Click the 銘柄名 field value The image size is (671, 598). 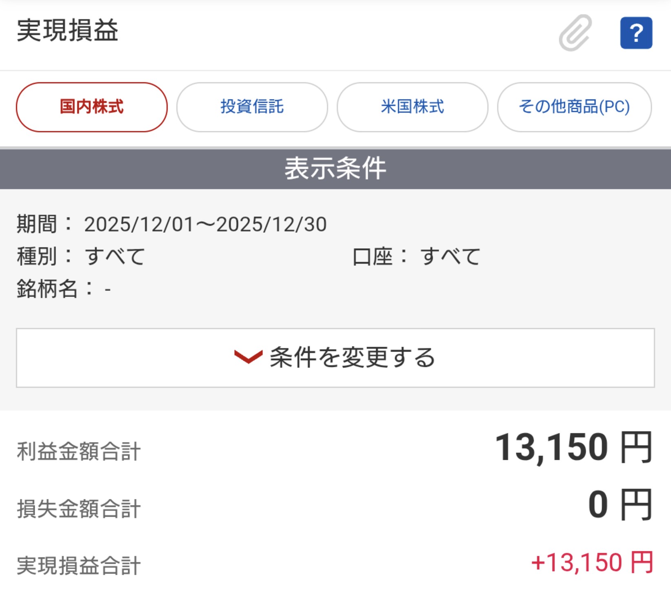[x=107, y=288]
